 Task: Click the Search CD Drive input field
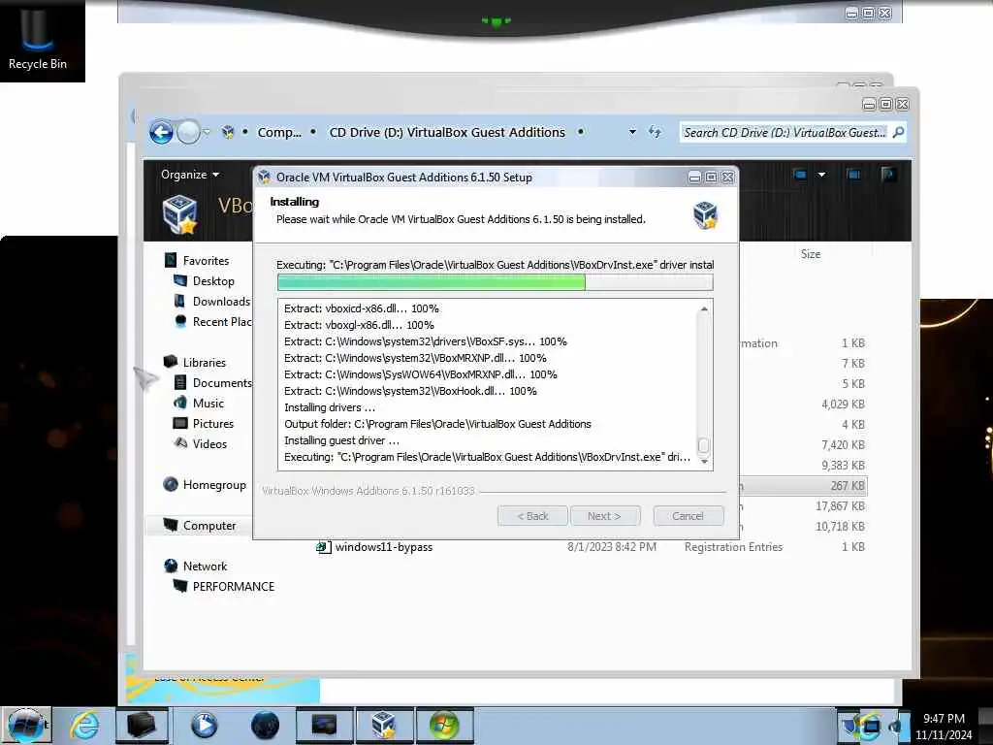[785, 132]
